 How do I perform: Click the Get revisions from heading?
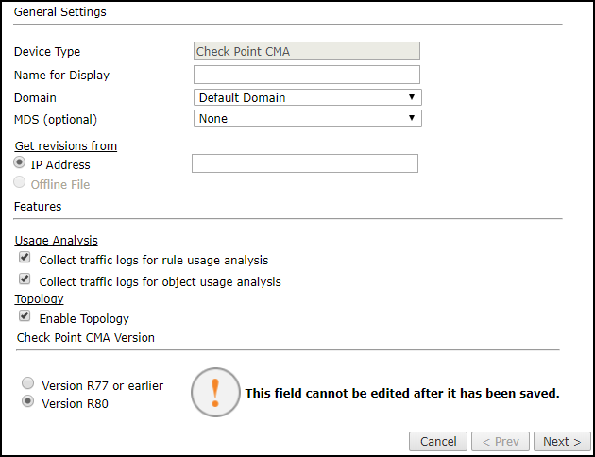click(66, 146)
